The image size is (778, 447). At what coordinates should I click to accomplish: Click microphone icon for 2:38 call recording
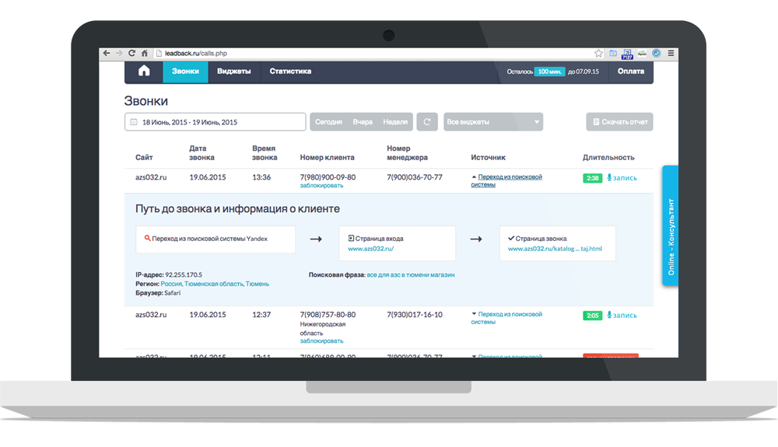[x=609, y=177]
